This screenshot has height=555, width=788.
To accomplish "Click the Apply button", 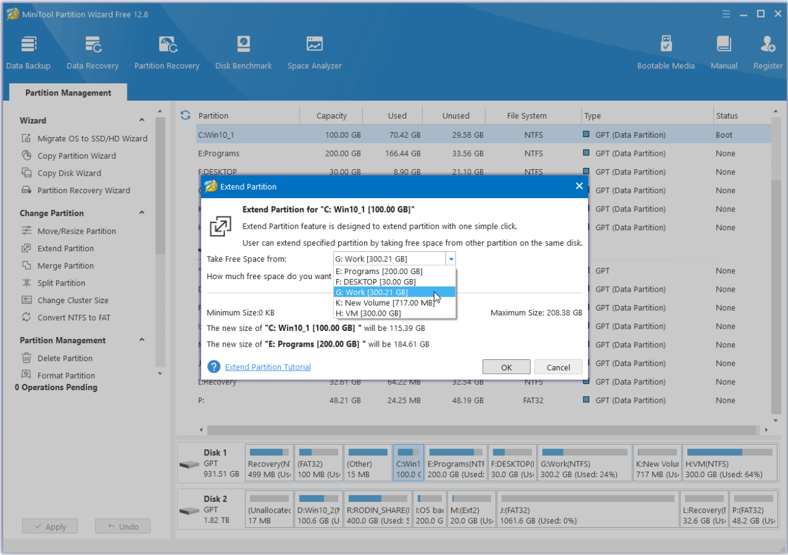I will point(50,527).
